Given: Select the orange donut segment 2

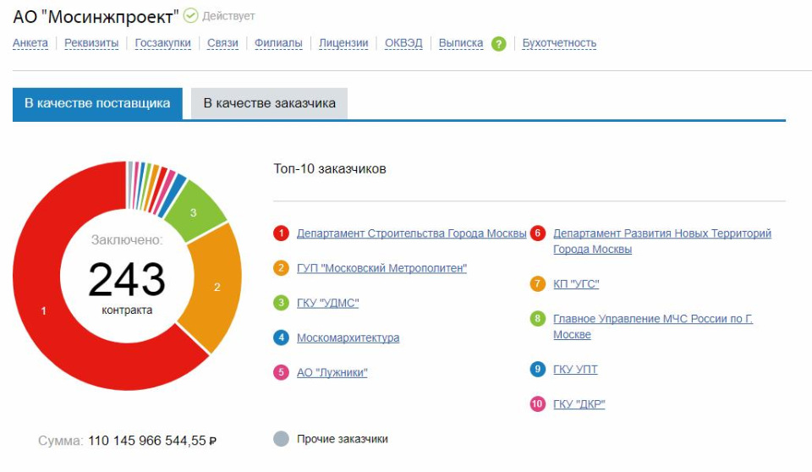Looking at the screenshot, I should point(217,287).
